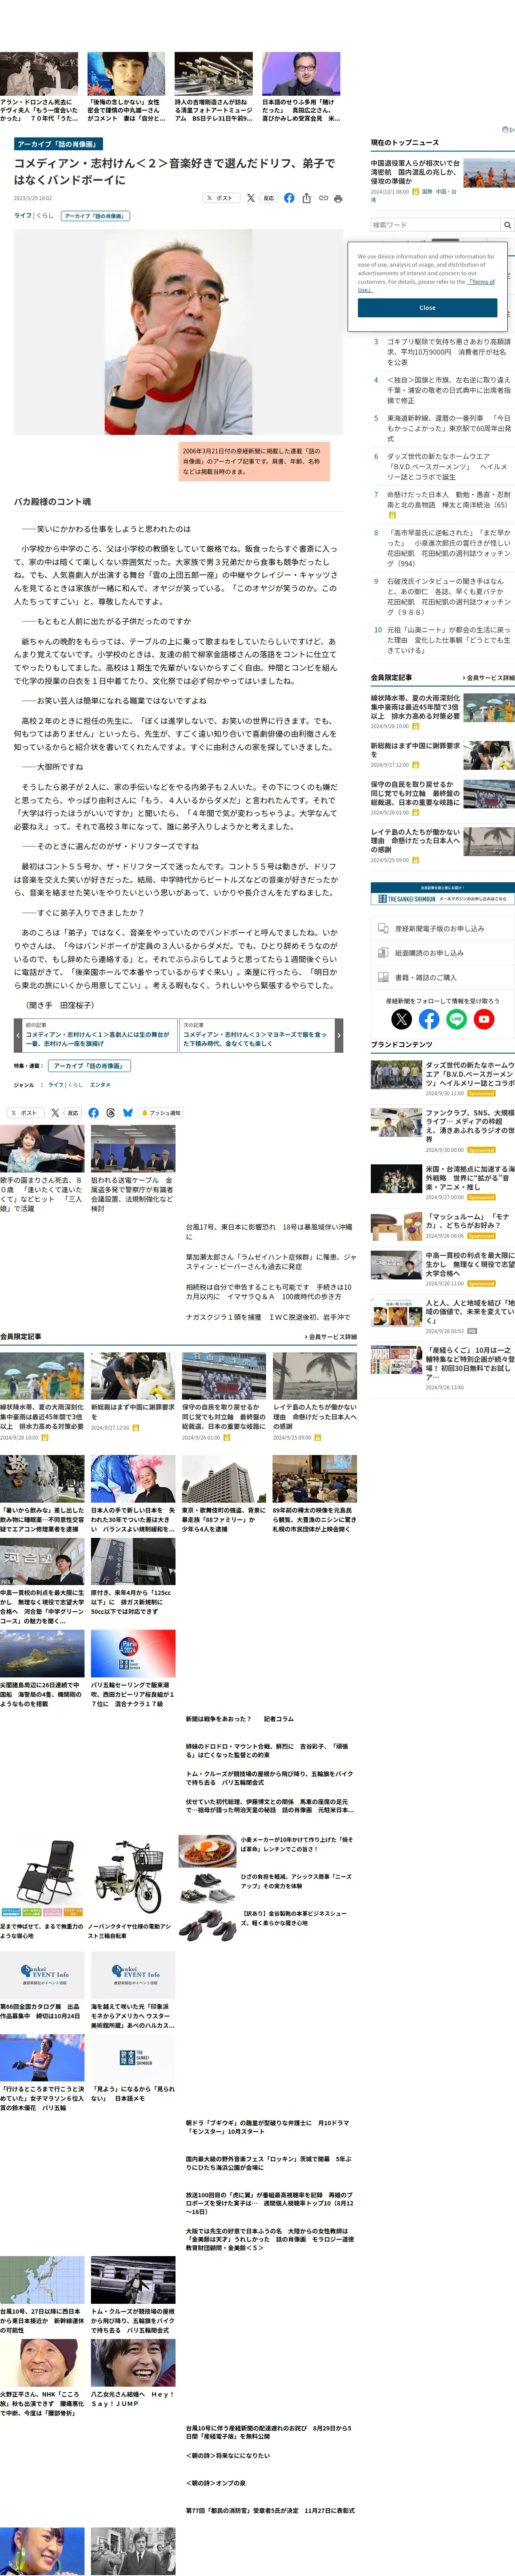Open パリ五輪セーリングで飯束潮吹 story
Screen dimensions: 515x2576
[x=133, y=1668]
